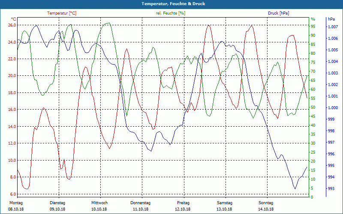This screenshot has width=343, height=214.
Task: Click the 1.000 pressure axis value
Action: [x=333, y=108]
